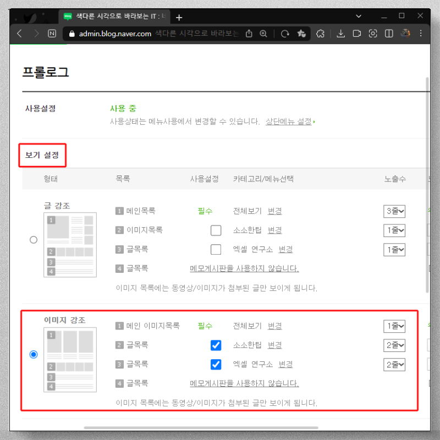Click the 카테고리/메뉴선택 column header
This screenshot has width=440, height=440.
263,179
